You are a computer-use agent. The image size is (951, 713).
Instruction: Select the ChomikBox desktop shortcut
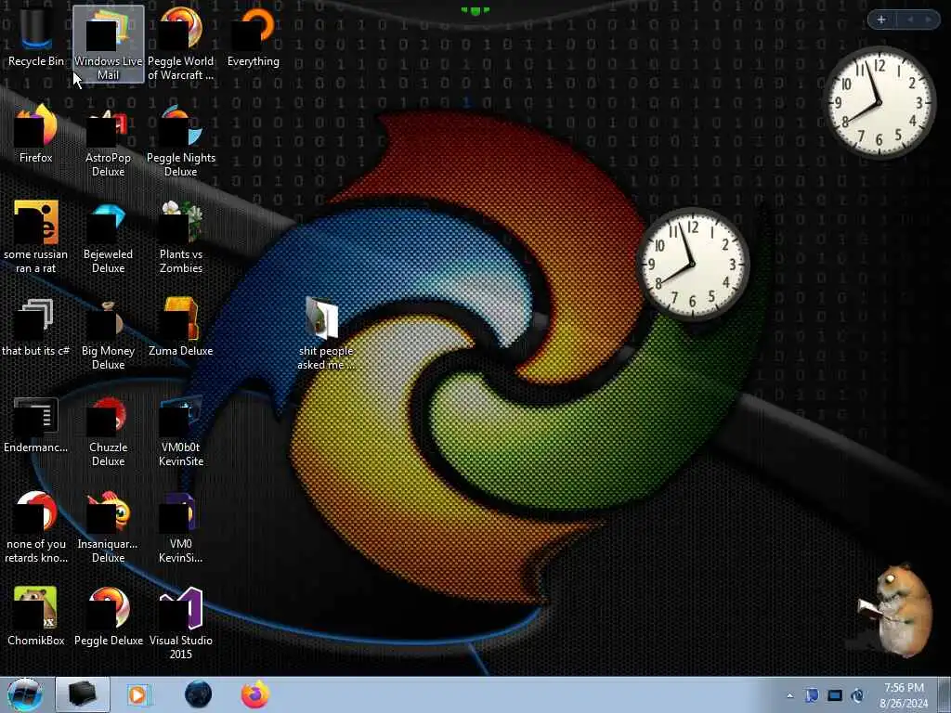pos(36,616)
